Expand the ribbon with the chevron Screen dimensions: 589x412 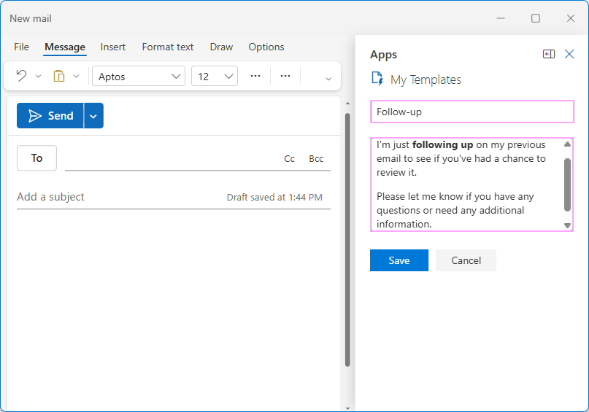[328, 79]
